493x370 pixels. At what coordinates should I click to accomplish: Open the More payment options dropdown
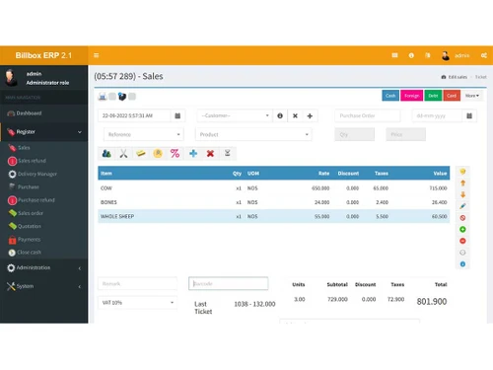click(x=472, y=96)
